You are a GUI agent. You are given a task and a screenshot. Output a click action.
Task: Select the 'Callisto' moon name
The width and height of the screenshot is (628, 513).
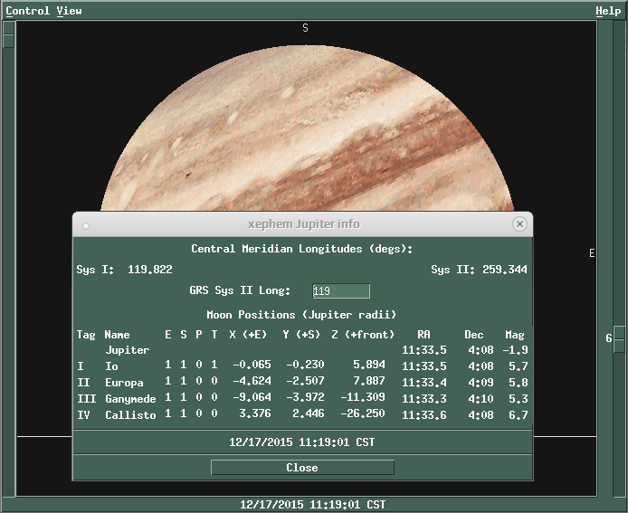[130, 415]
